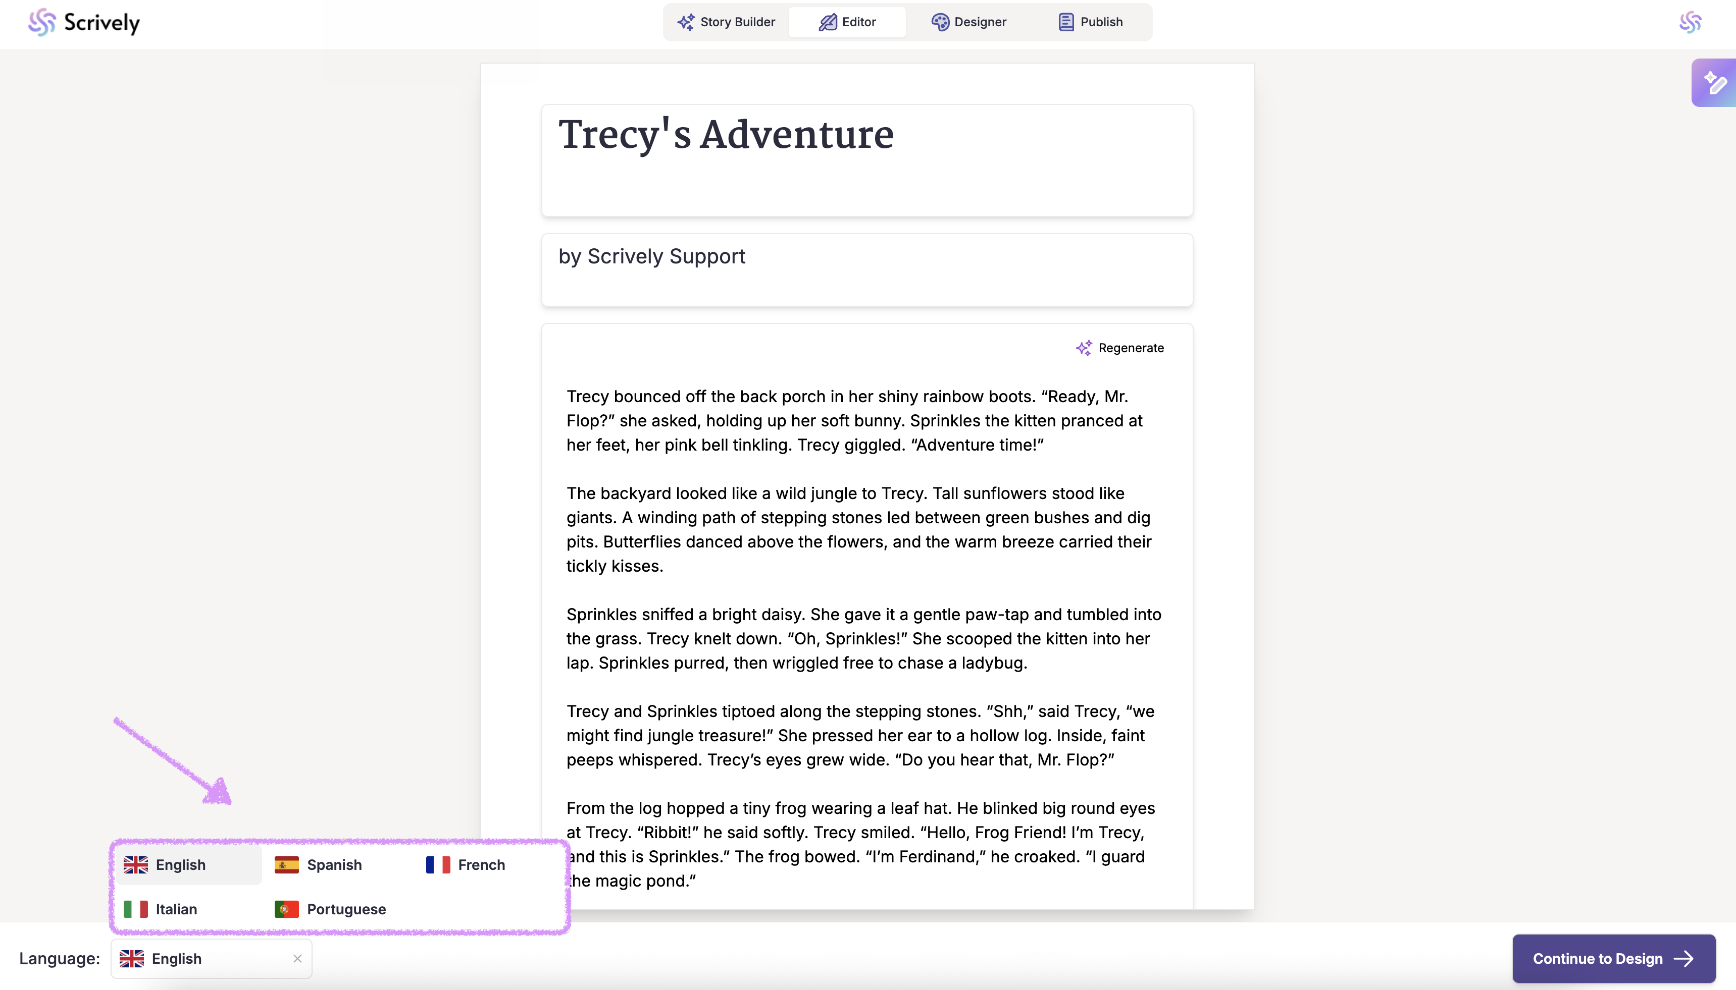The image size is (1736, 990).
Task: Go to the Publish tab
Action: [x=1091, y=22]
